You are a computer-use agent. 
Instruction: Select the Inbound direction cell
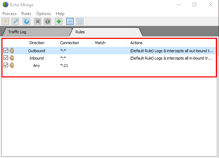point(36,58)
